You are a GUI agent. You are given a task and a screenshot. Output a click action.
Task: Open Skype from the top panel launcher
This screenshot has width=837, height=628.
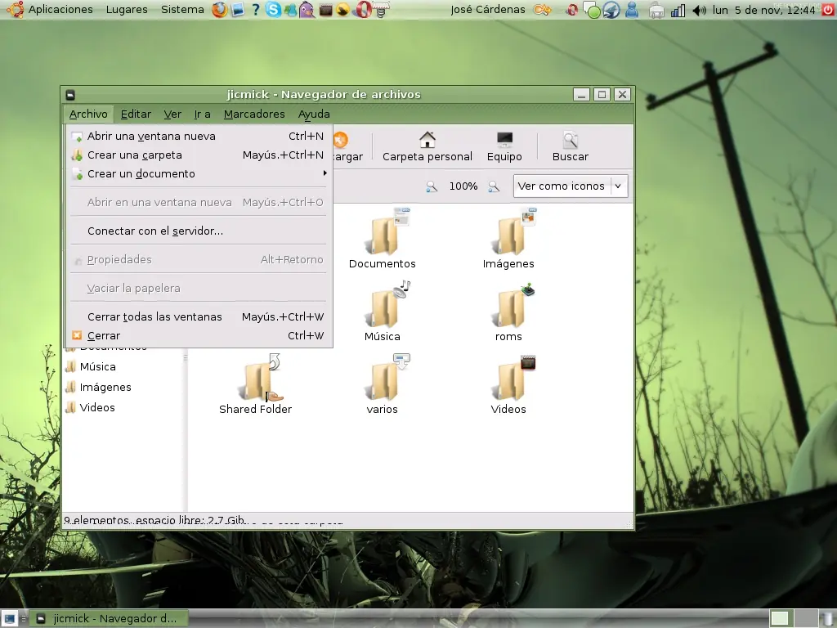point(273,10)
